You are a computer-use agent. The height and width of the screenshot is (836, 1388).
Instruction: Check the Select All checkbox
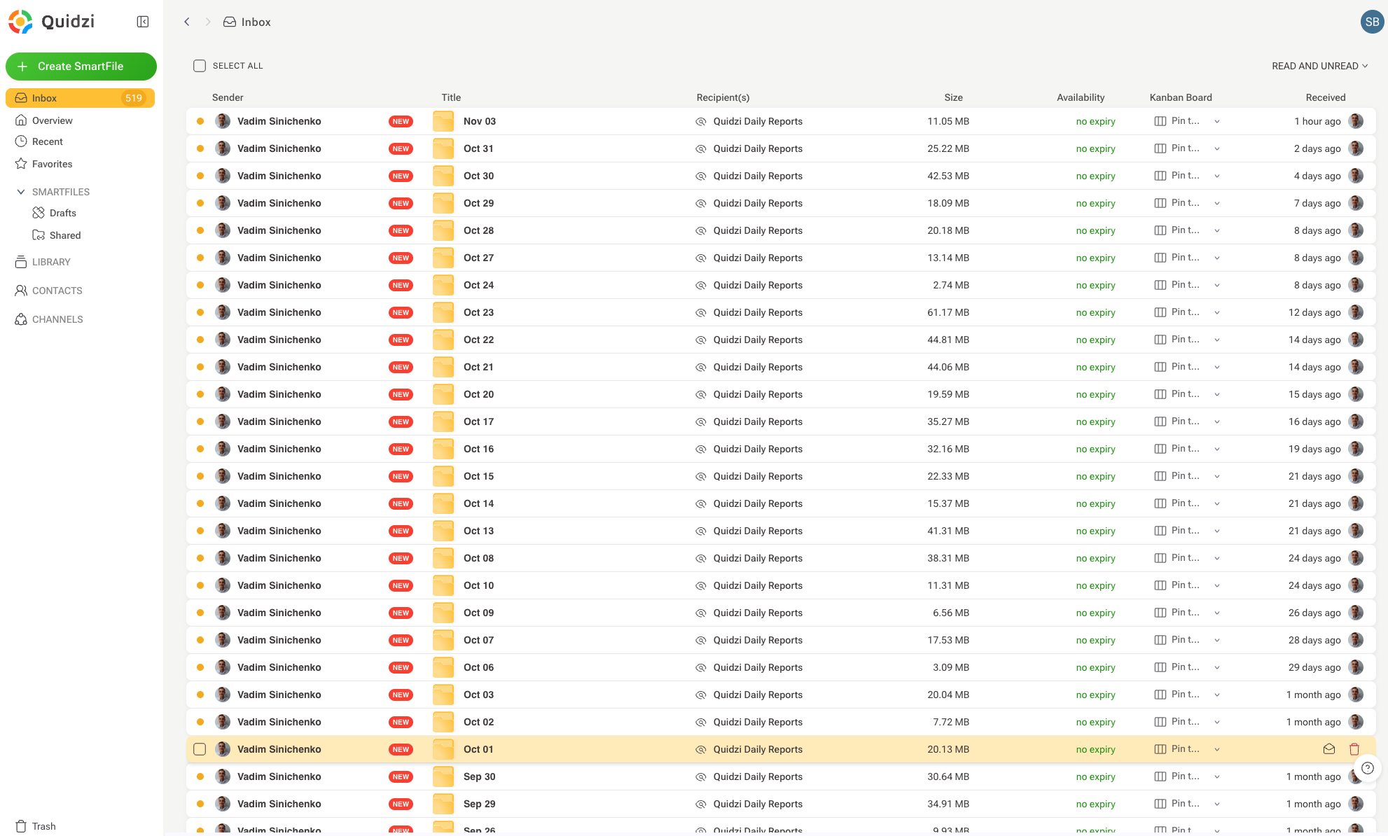click(200, 66)
